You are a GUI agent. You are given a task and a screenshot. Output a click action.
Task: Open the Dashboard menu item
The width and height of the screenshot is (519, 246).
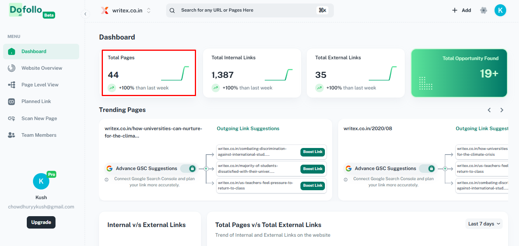click(x=41, y=52)
